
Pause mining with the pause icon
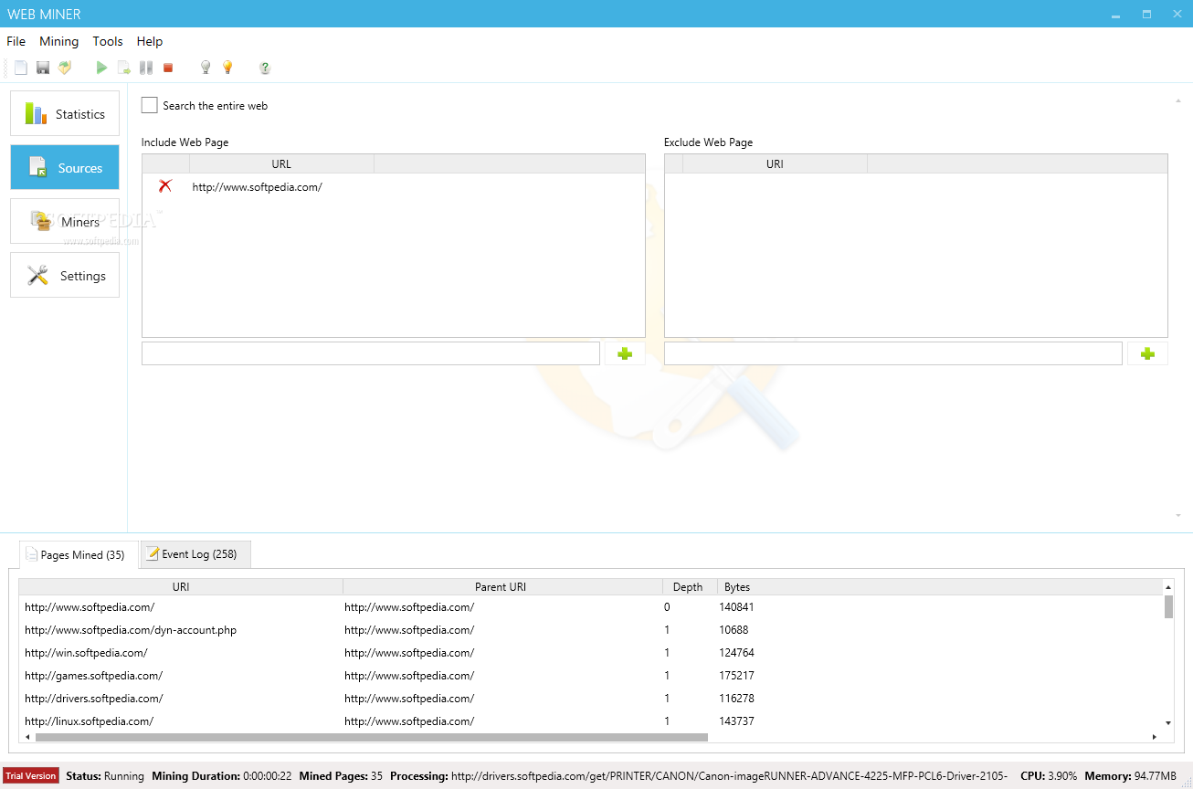pos(146,68)
